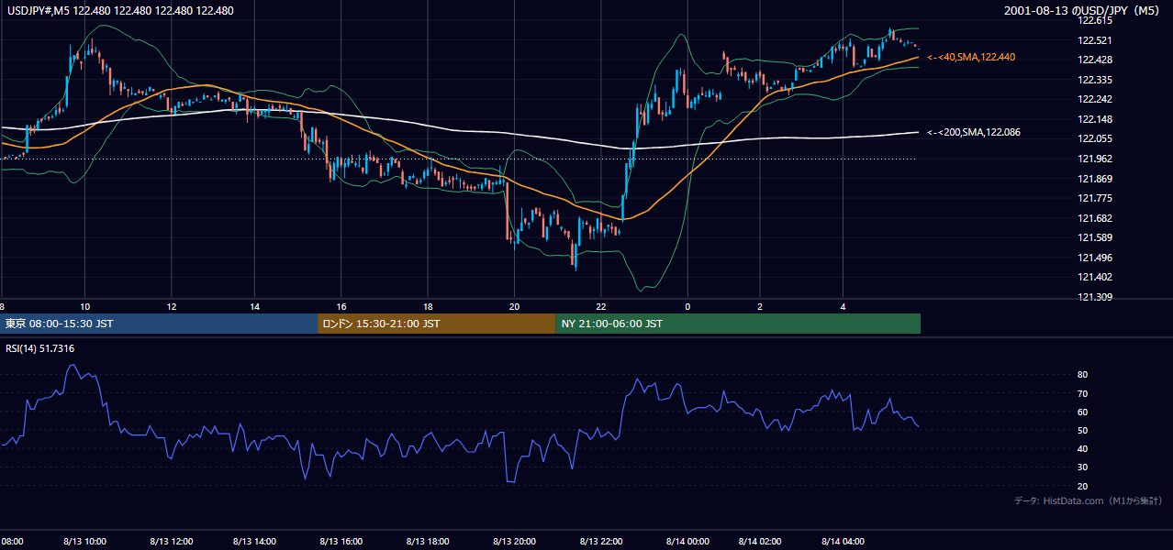
Task: Click the bottom 8/13 16:00 time label
Action: click(x=341, y=541)
